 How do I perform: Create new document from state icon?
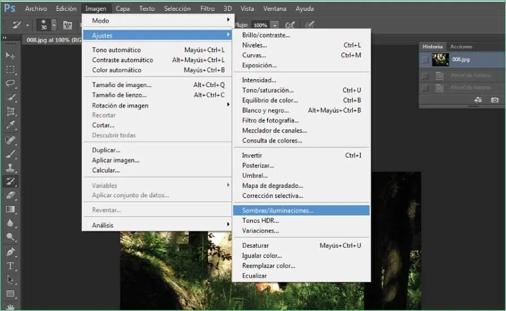click(x=478, y=100)
